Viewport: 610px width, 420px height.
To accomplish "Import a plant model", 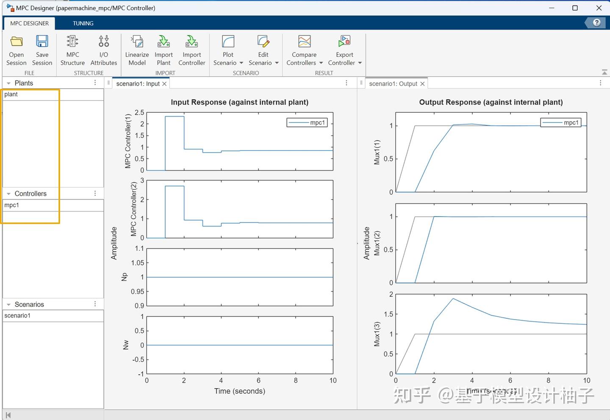I will click(164, 49).
